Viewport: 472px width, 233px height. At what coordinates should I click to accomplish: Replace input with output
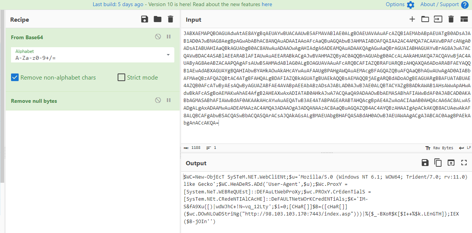[451, 163]
